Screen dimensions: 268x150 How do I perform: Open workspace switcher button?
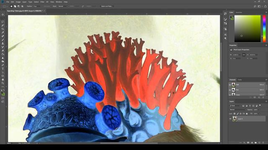pyautogui.click(x=260, y=6)
